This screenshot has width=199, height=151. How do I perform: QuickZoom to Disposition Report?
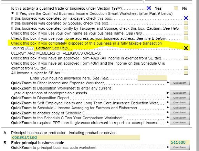click(x=180, y=97)
